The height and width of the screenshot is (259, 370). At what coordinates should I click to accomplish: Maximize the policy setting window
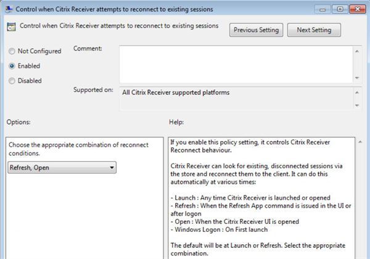340,9
